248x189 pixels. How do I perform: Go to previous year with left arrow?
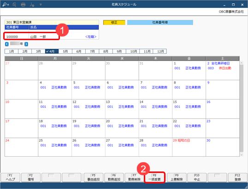pos(6,44)
